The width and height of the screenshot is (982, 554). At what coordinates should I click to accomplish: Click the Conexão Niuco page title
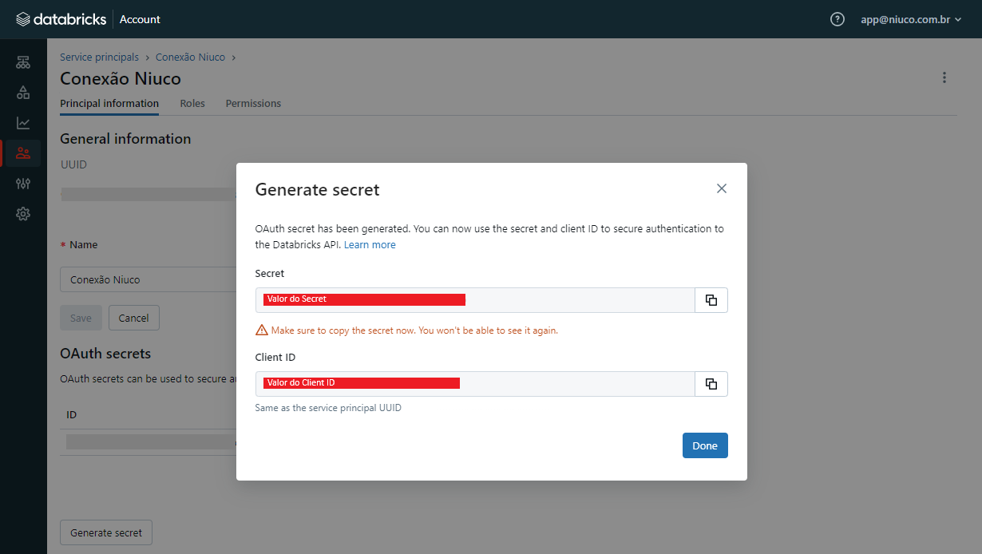click(121, 79)
